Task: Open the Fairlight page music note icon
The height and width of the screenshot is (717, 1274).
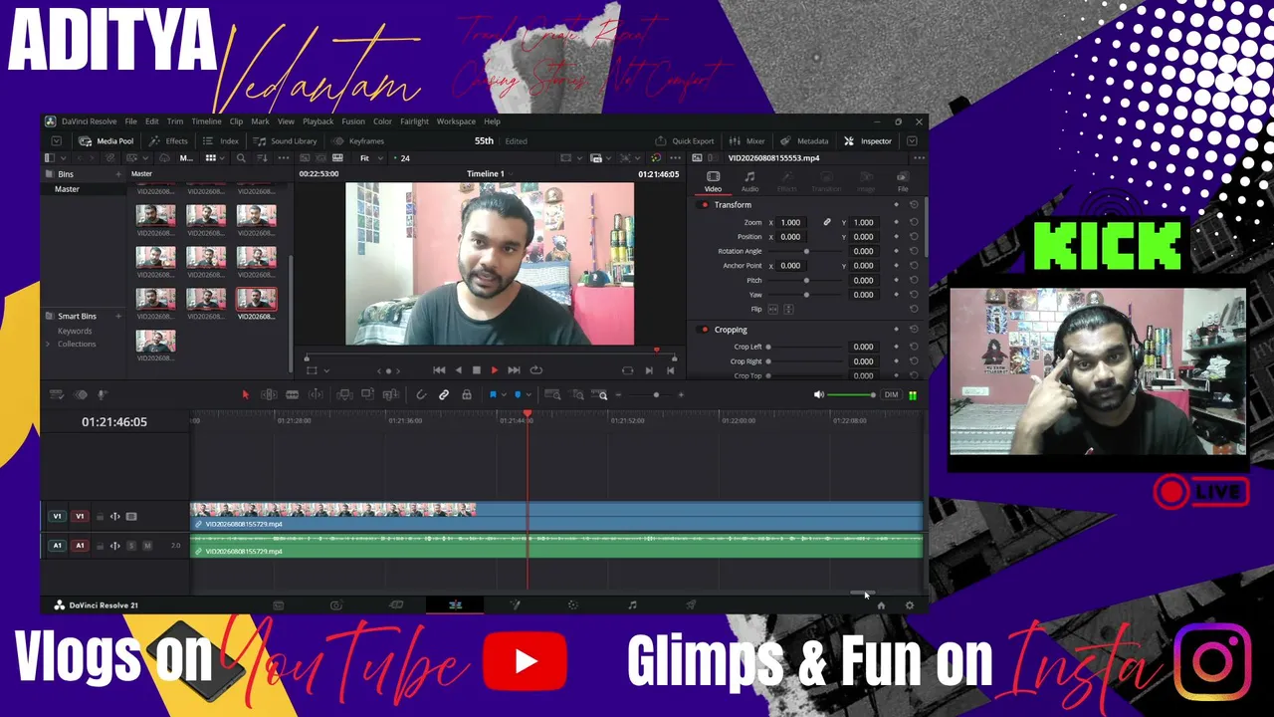Action: coord(632,605)
